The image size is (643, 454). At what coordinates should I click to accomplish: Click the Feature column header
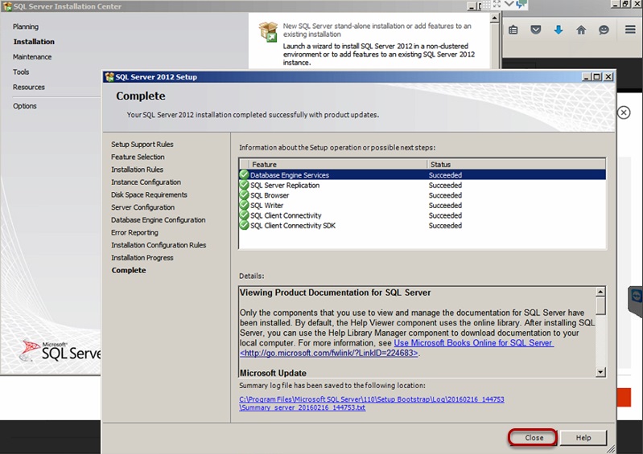click(x=338, y=164)
